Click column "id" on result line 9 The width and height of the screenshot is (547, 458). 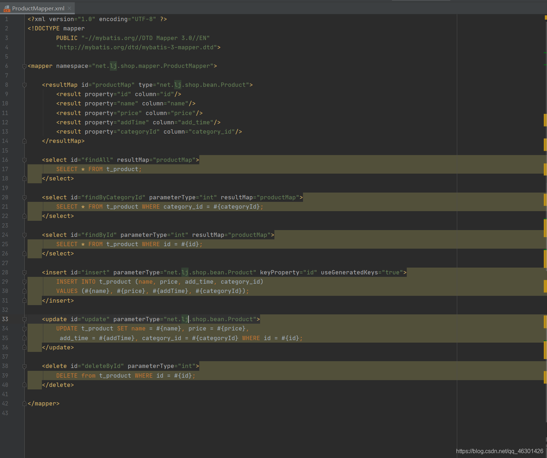pos(167,94)
